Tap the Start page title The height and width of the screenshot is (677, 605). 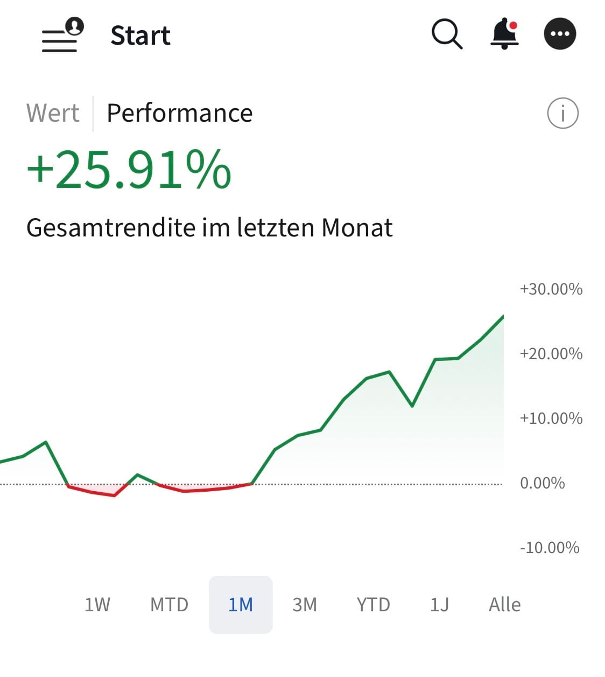140,36
